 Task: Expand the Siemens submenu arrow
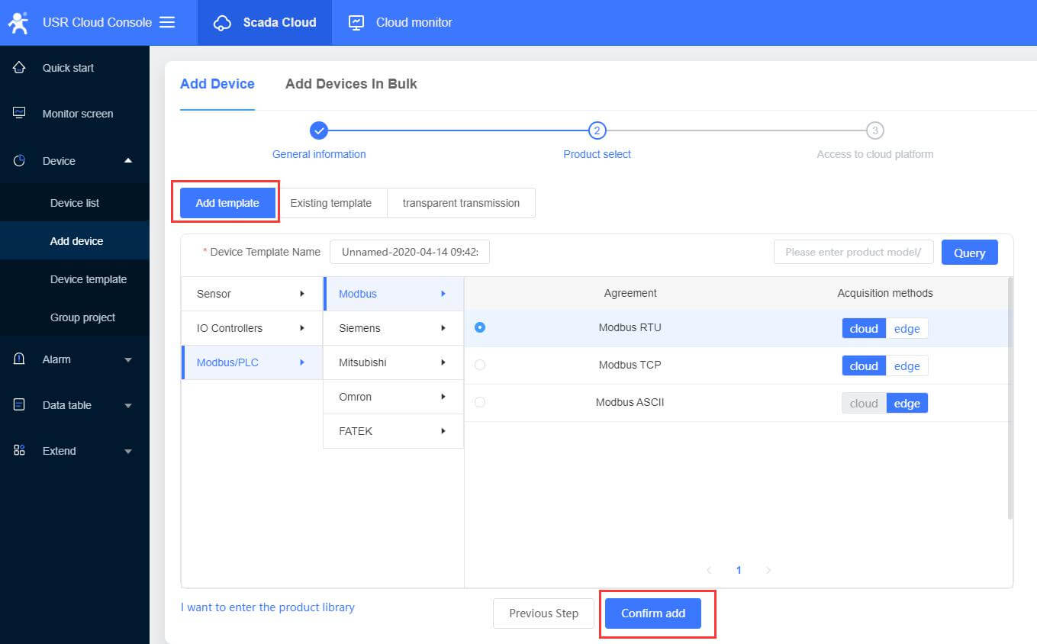pyautogui.click(x=443, y=328)
